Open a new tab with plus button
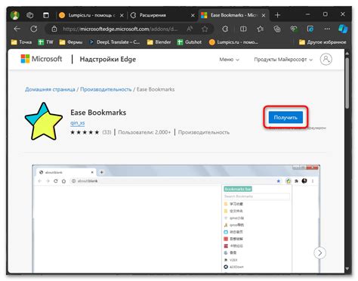The image size is (358, 281). (x=277, y=15)
